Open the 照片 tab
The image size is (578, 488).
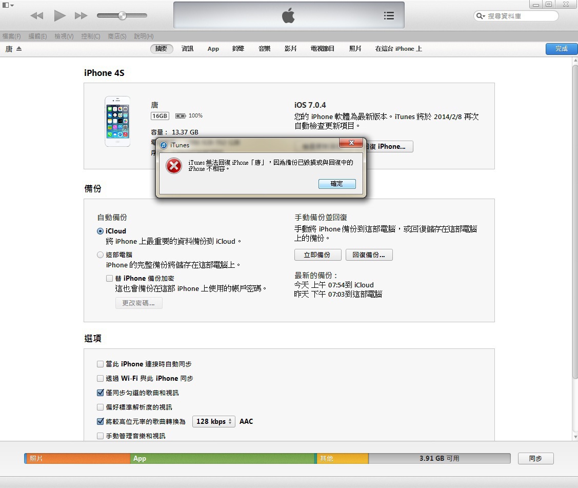click(x=355, y=49)
